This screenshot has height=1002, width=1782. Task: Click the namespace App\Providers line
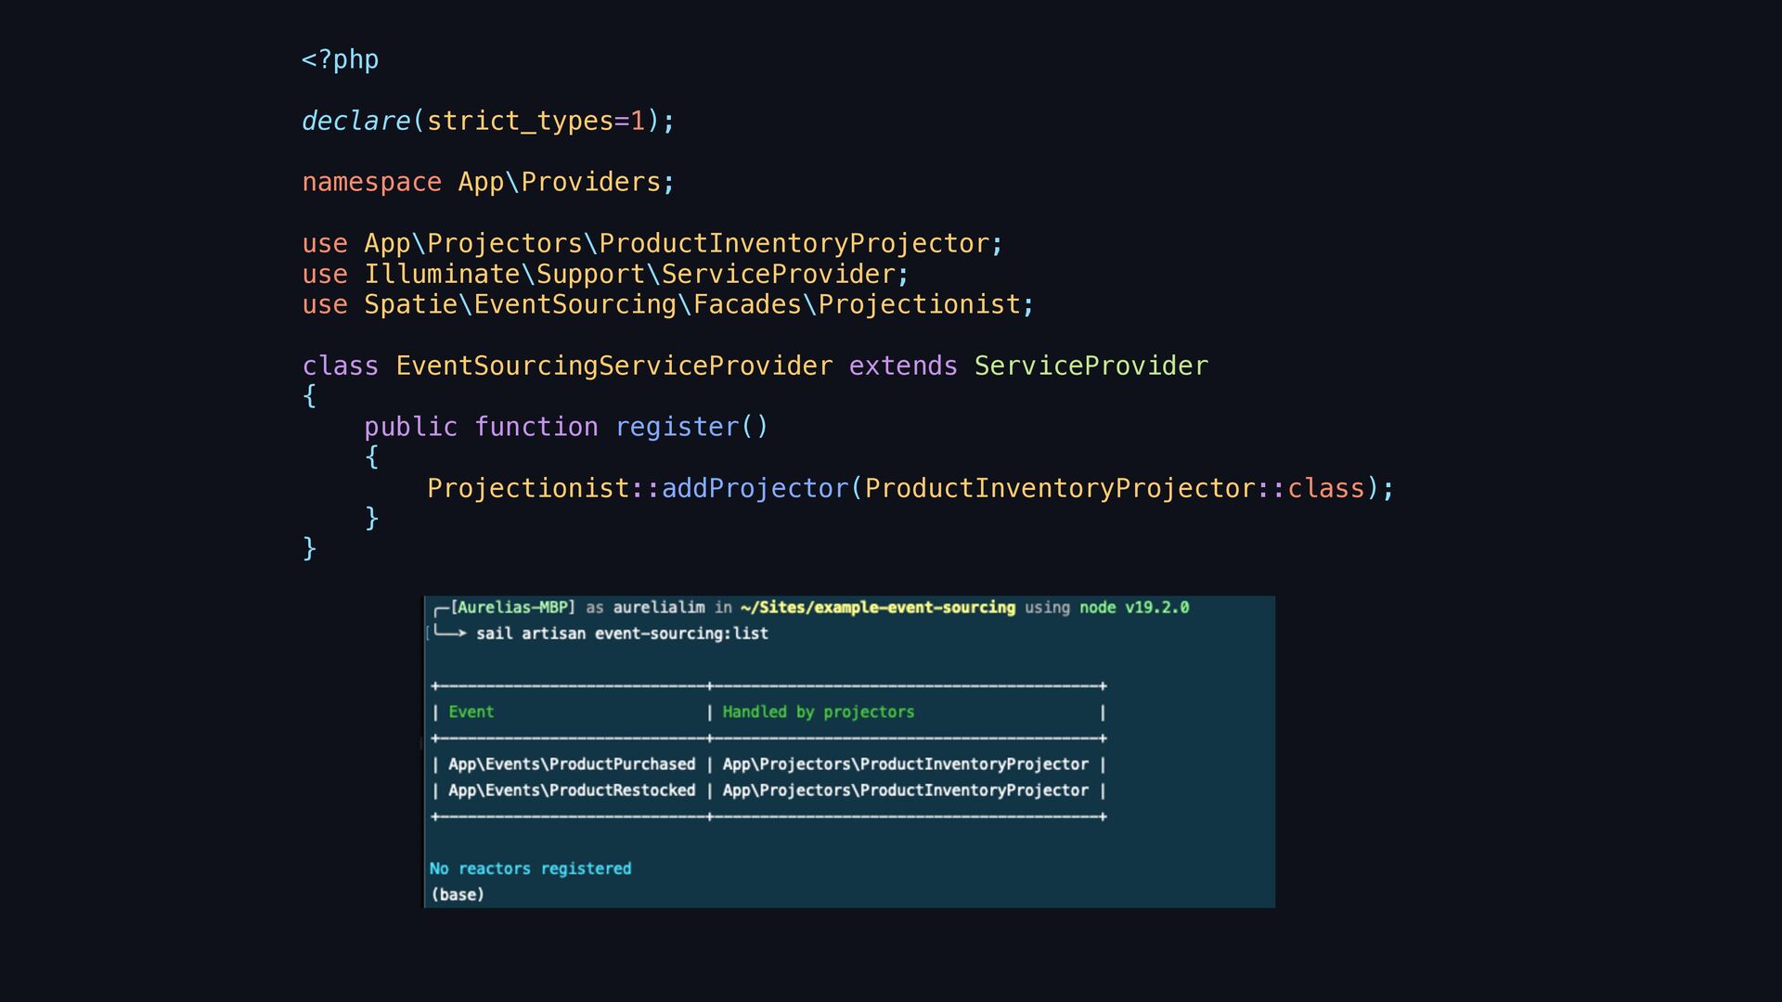tap(487, 183)
